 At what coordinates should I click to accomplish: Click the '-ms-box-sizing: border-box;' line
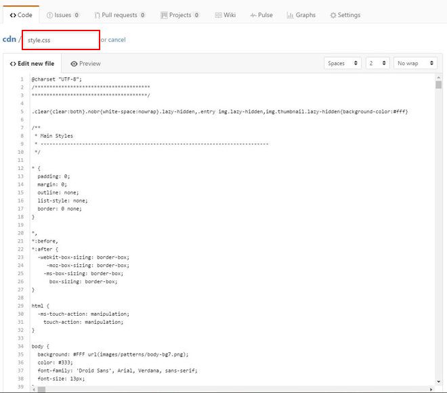(83, 273)
